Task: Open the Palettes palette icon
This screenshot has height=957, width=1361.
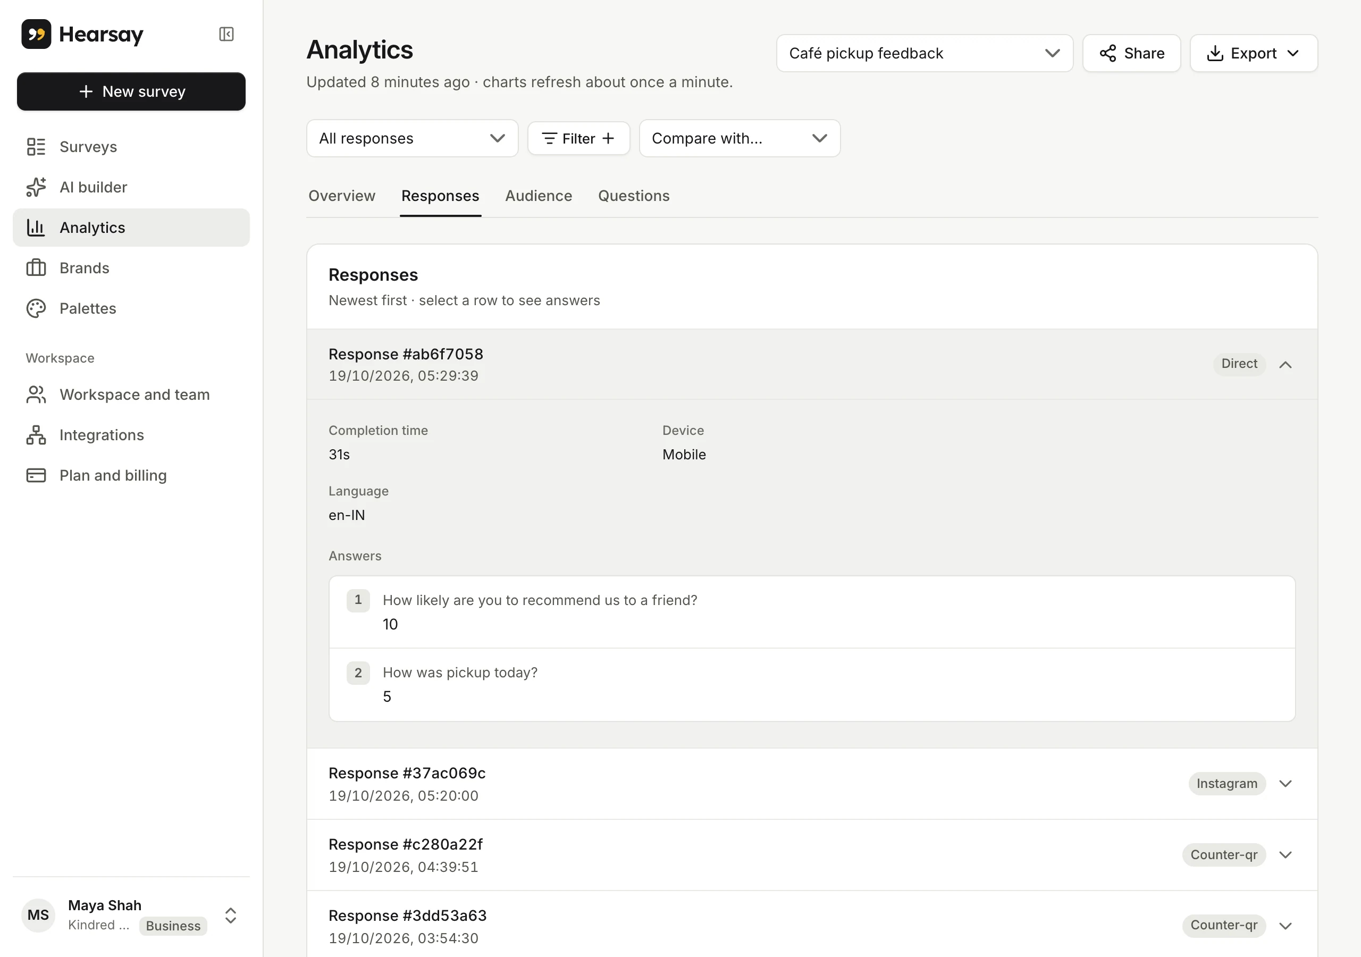Action: 36,308
